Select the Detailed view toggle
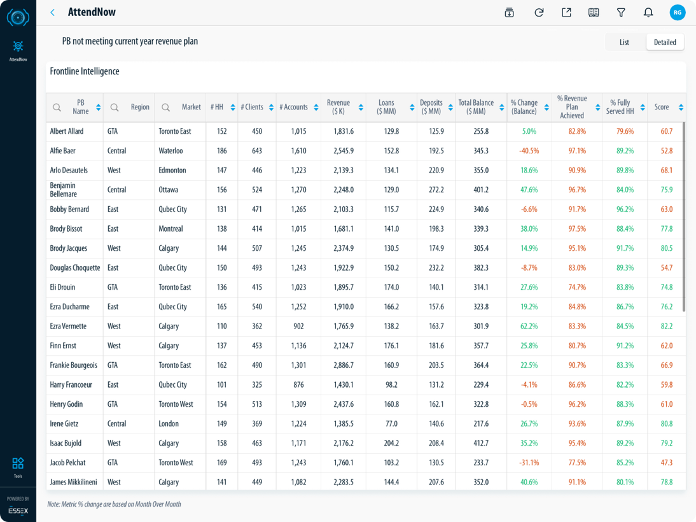Image resolution: width=696 pixels, height=522 pixels. (665, 42)
